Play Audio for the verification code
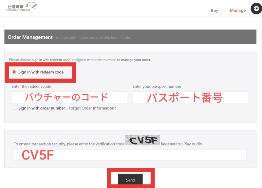The width and height of the screenshot is (262, 188). point(193,144)
